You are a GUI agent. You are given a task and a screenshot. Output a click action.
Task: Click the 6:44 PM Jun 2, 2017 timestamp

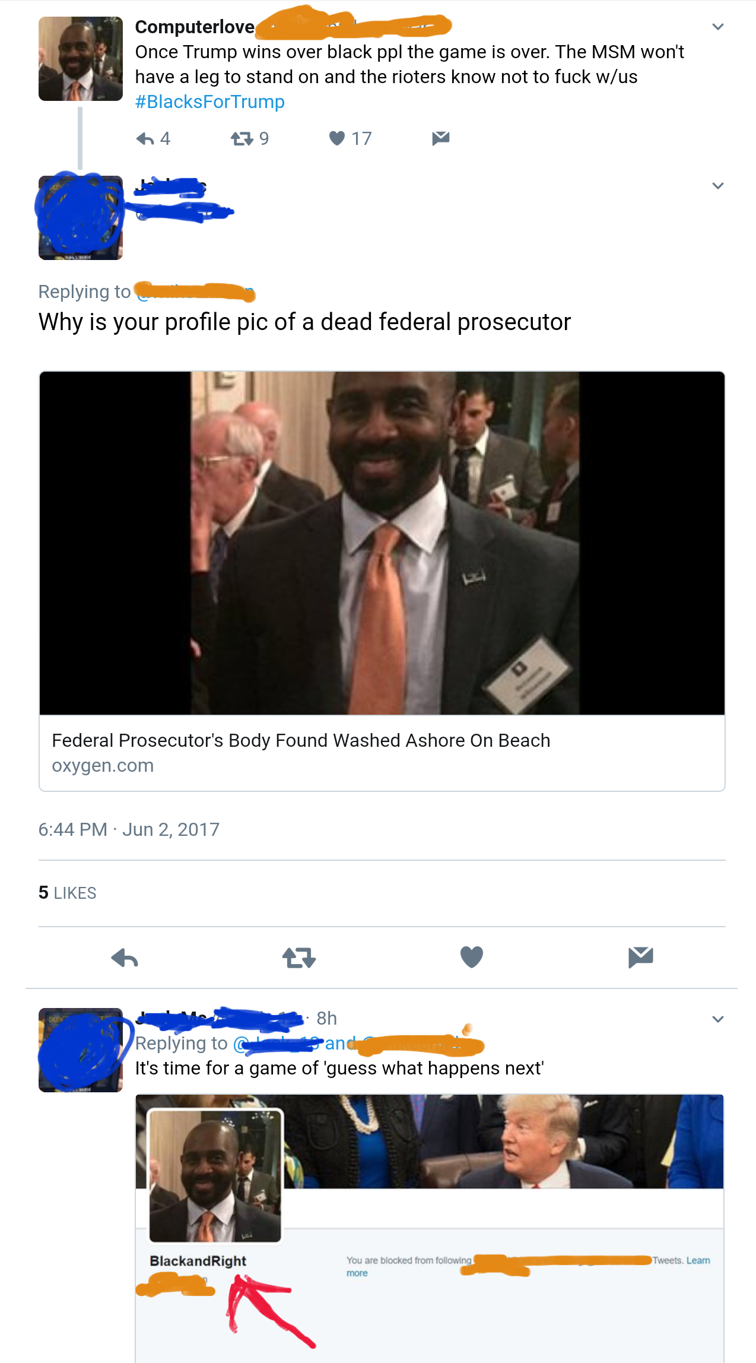129,829
